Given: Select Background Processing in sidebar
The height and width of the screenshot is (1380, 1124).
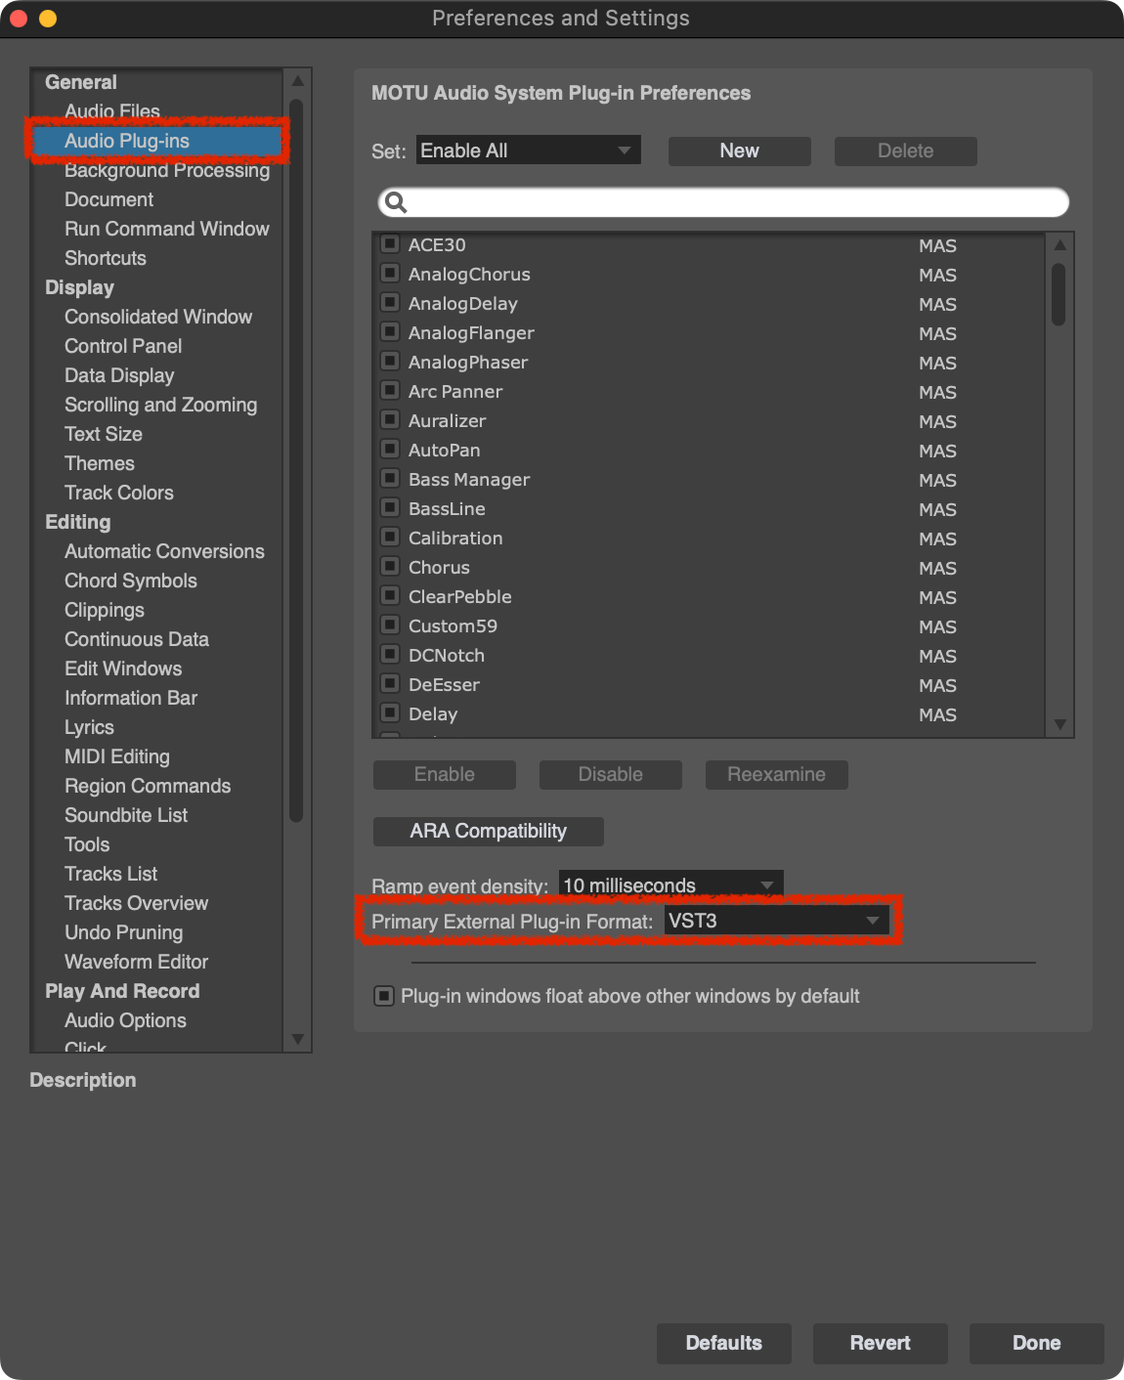Looking at the screenshot, I should coord(167,171).
